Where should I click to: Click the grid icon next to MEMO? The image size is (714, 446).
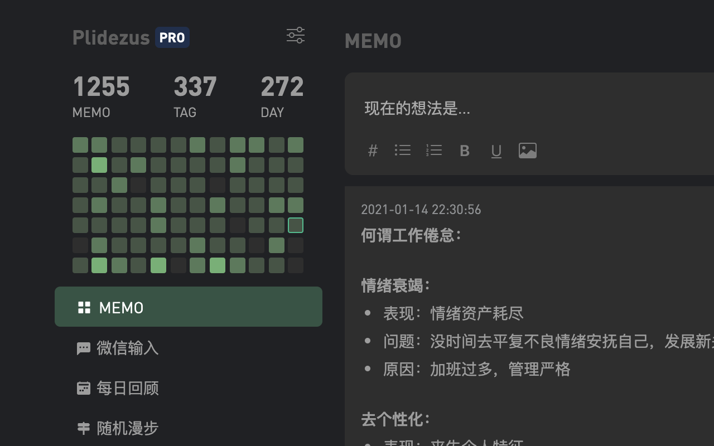click(x=84, y=307)
